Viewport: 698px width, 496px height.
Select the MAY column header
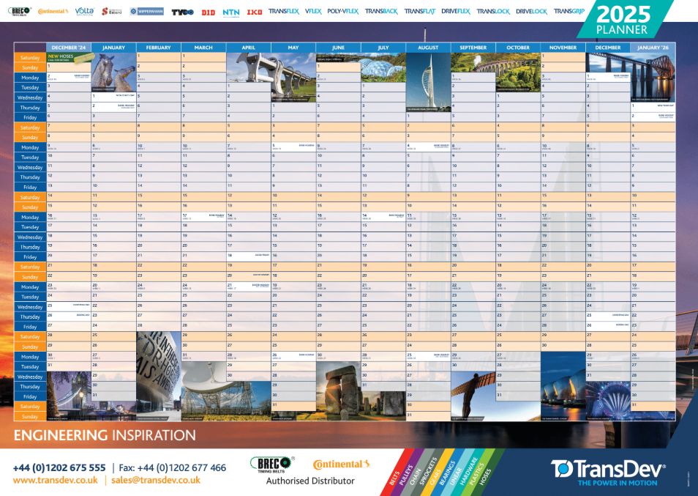click(293, 47)
